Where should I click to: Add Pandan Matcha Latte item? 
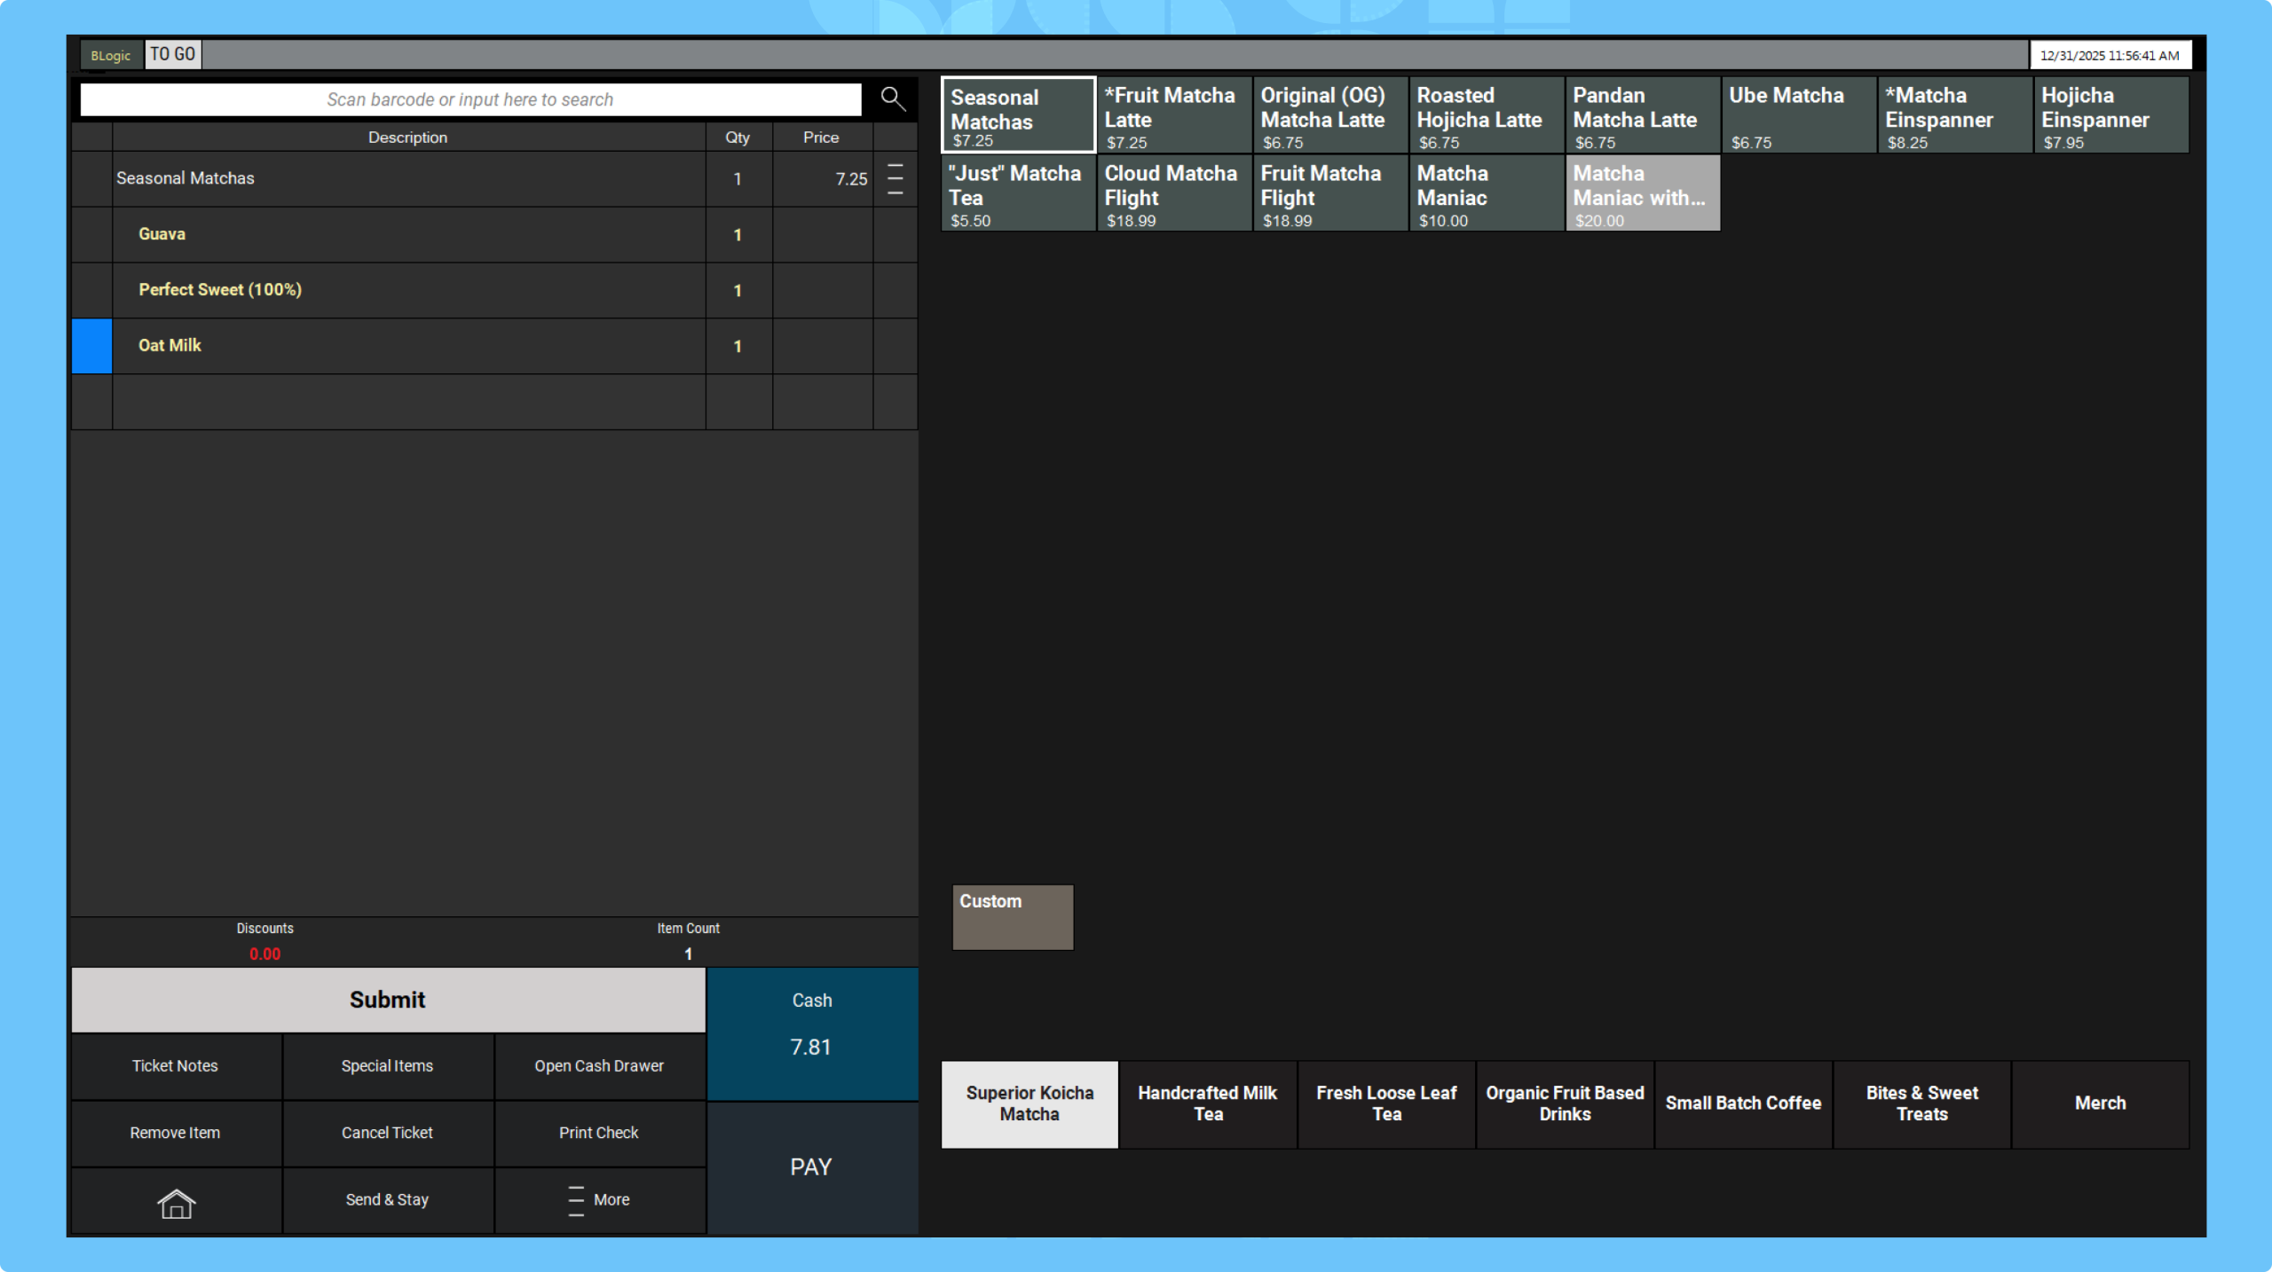click(1643, 114)
